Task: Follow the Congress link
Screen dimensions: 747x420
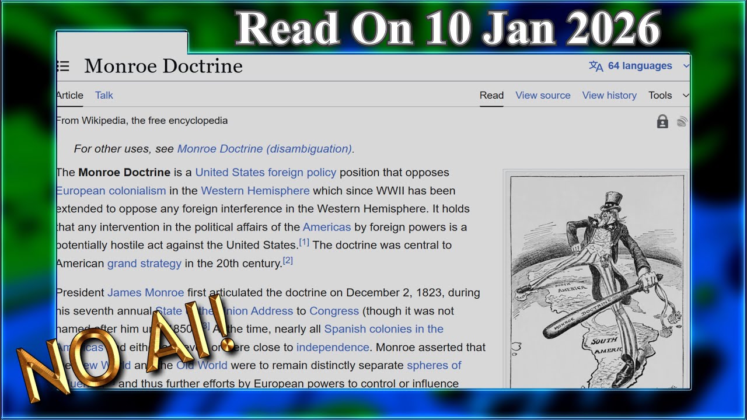Action: point(334,311)
